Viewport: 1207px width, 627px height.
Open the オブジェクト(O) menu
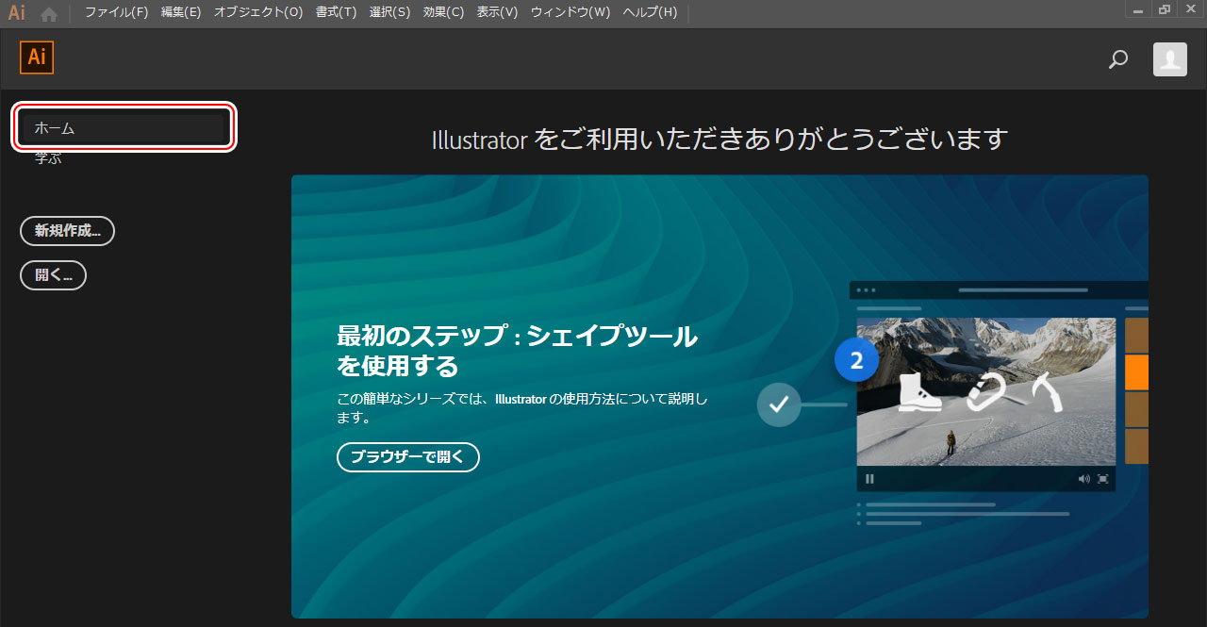(258, 12)
